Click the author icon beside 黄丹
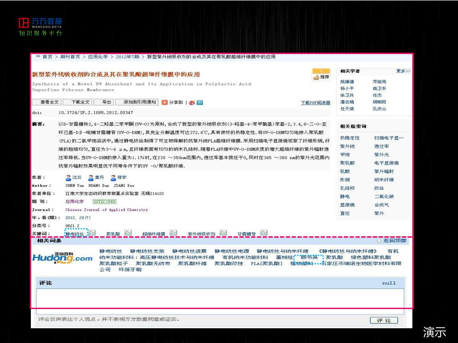The width and height of the screenshot is (458, 343). coord(91,178)
